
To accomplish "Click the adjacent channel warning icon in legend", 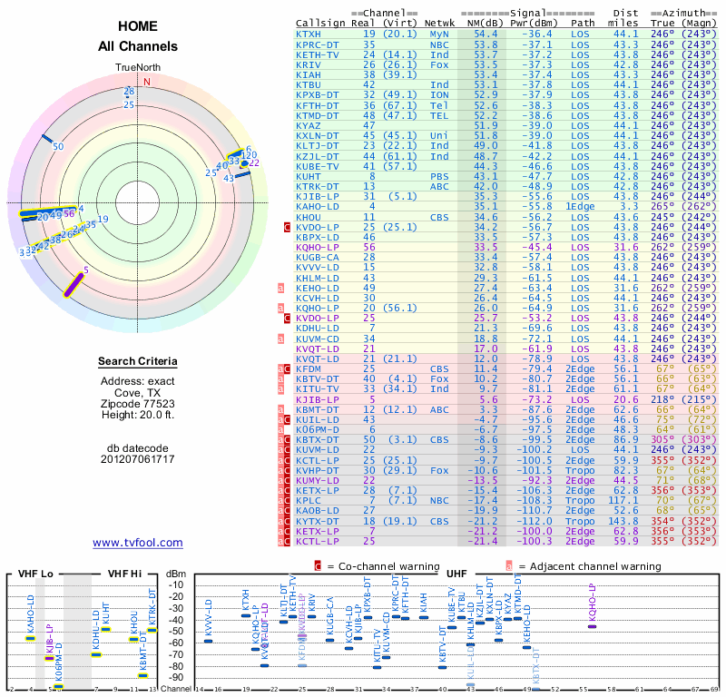I will (x=509, y=566).
